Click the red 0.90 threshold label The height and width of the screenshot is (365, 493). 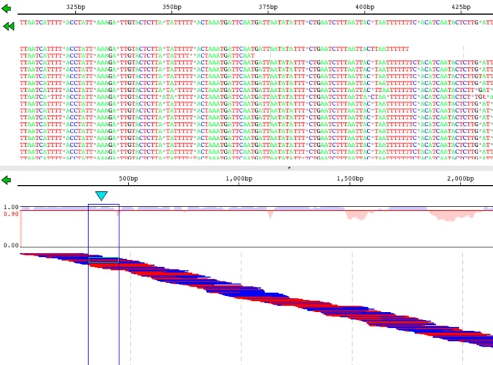tap(10, 214)
